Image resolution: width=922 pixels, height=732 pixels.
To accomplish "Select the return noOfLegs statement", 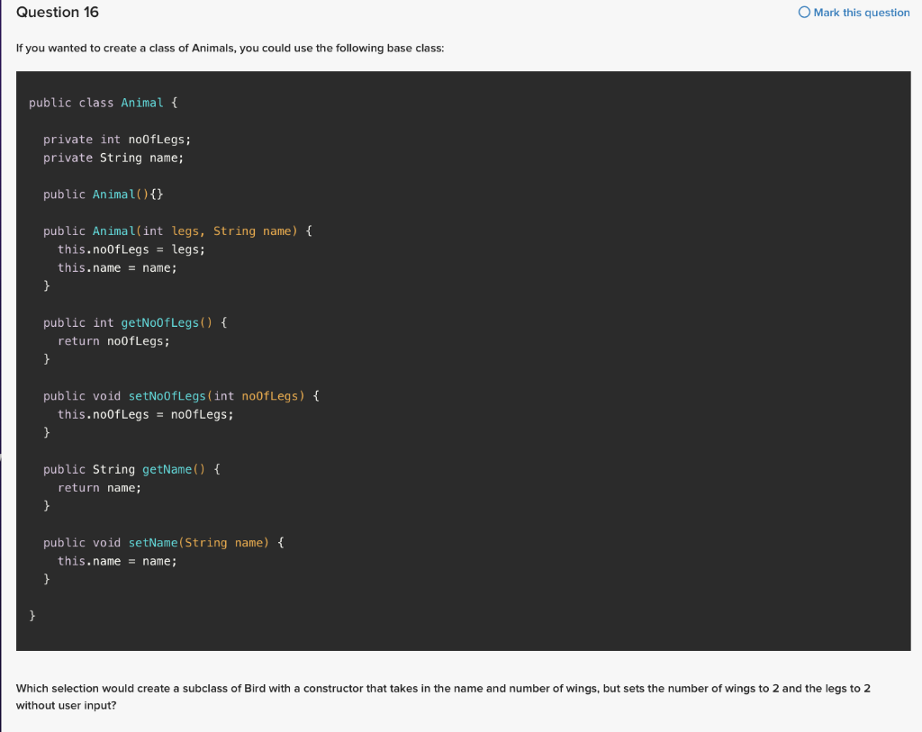I will coord(113,340).
